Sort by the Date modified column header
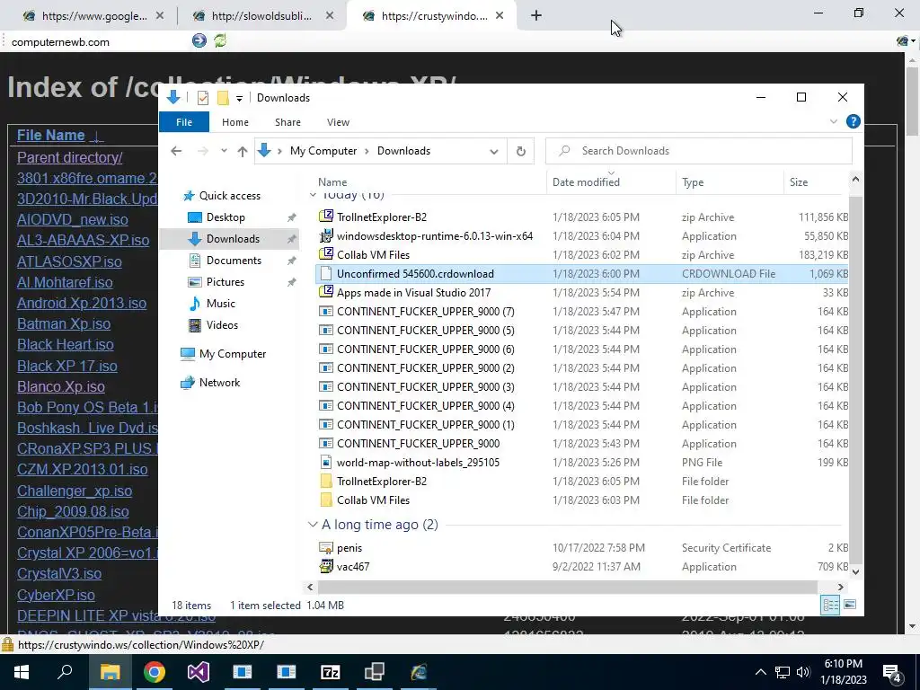The height and width of the screenshot is (690, 920). tap(586, 181)
